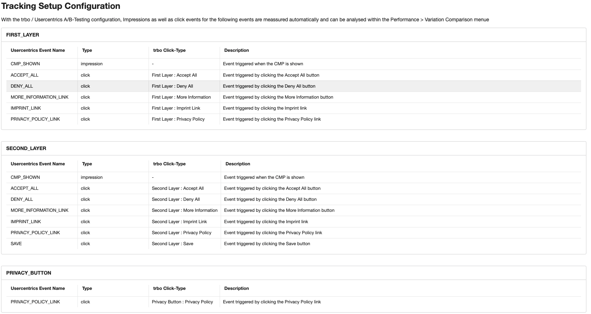Click the FIRST_LAYER section title

point(23,35)
